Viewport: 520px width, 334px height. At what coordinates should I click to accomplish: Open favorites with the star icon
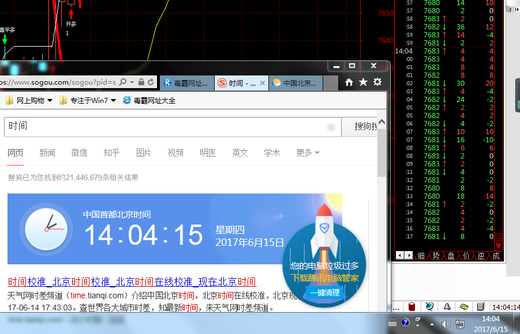(x=363, y=82)
